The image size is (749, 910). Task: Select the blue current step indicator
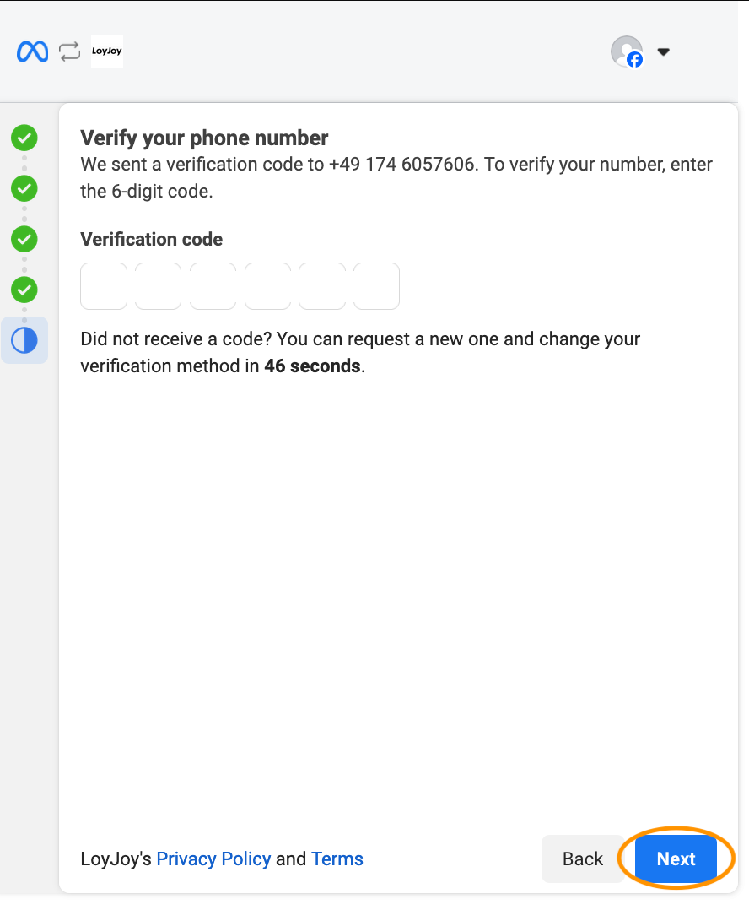pos(24,339)
